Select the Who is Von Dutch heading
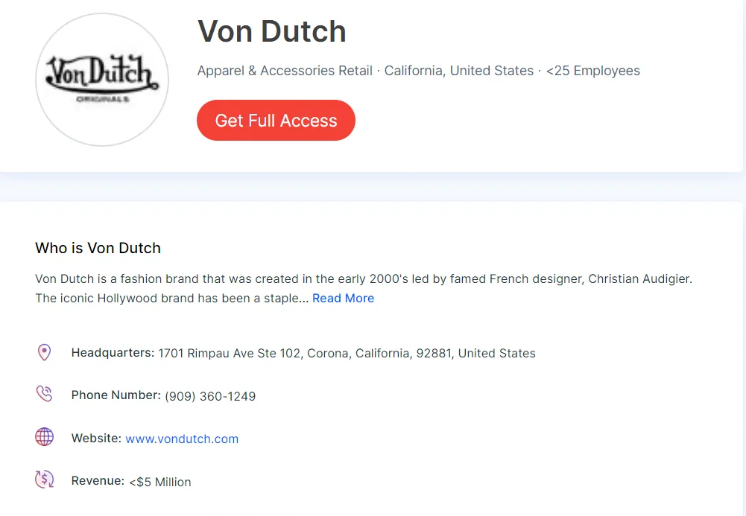The image size is (746, 516). pyautogui.click(x=98, y=248)
